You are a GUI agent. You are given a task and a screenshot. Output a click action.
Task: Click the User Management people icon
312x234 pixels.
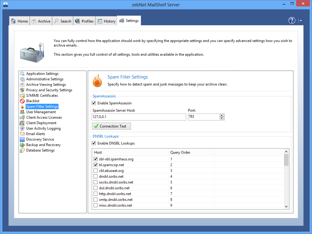pos(22,112)
